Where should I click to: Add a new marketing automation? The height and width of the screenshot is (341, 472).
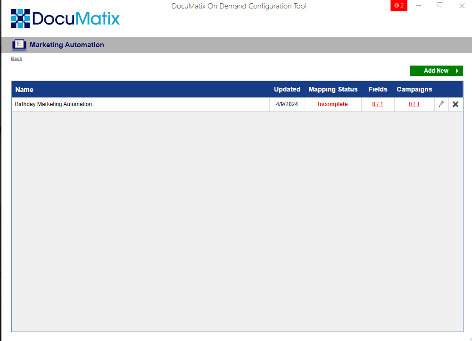(436, 71)
